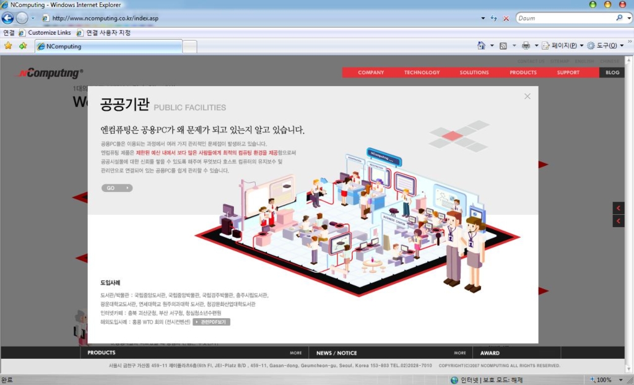Open the search provider dropdown arrow

pyautogui.click(x=629, y=18)
